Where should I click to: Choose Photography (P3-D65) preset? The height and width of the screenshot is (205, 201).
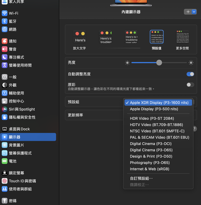coord(158,163)
